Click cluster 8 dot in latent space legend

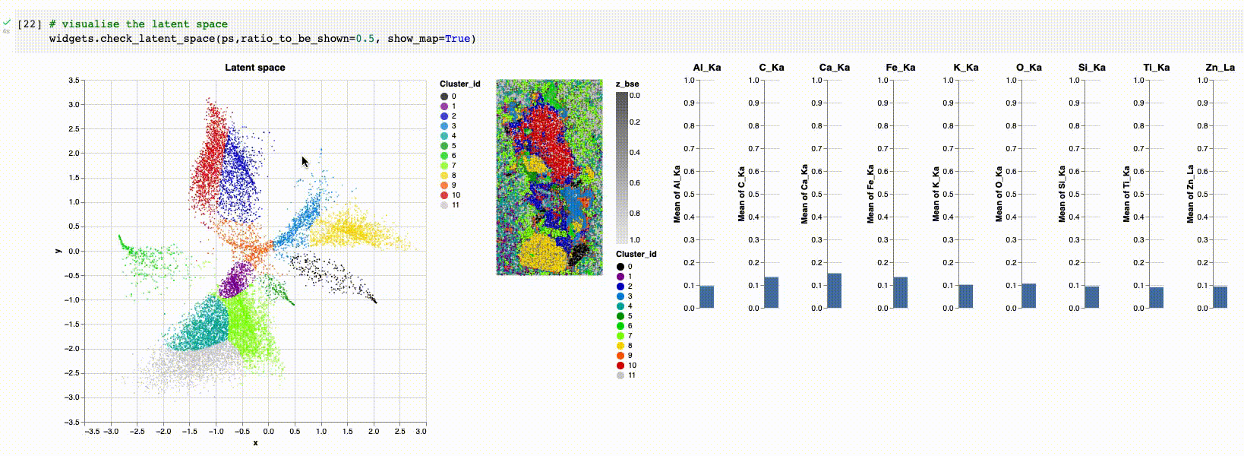444,176
